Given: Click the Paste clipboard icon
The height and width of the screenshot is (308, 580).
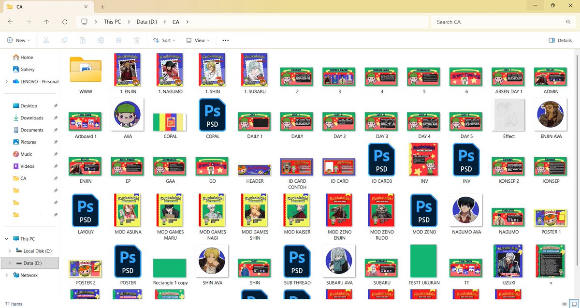Looking at the screenshot, I should coord(83,41).
